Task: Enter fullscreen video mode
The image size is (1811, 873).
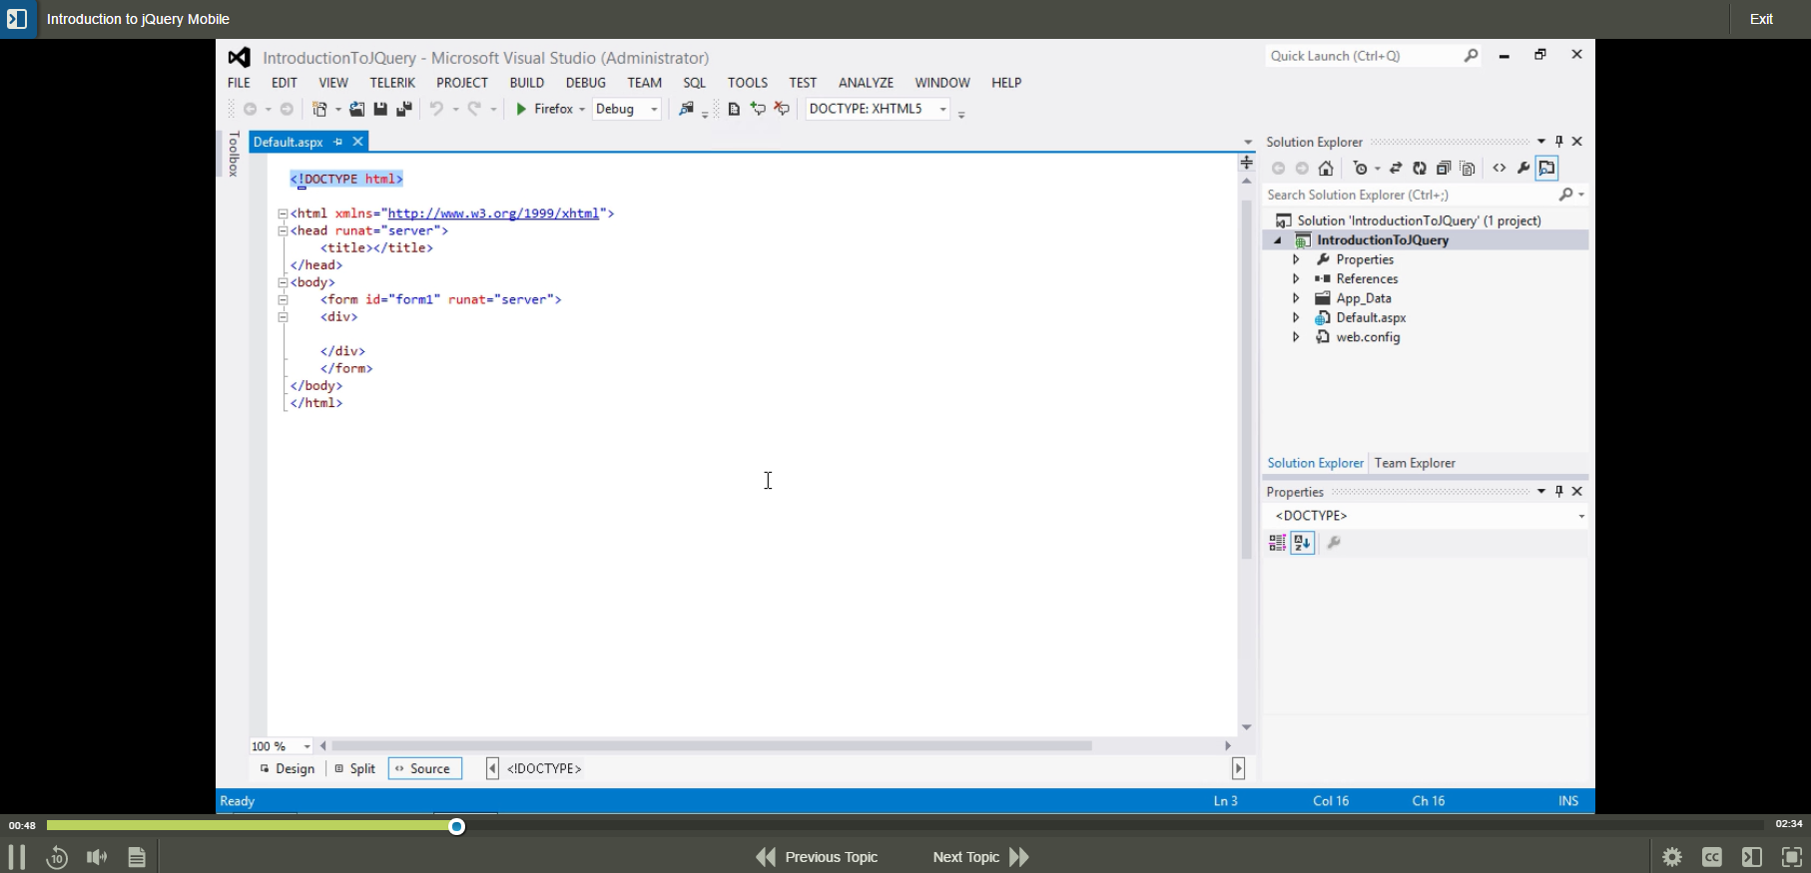Action: [1792, 857]
